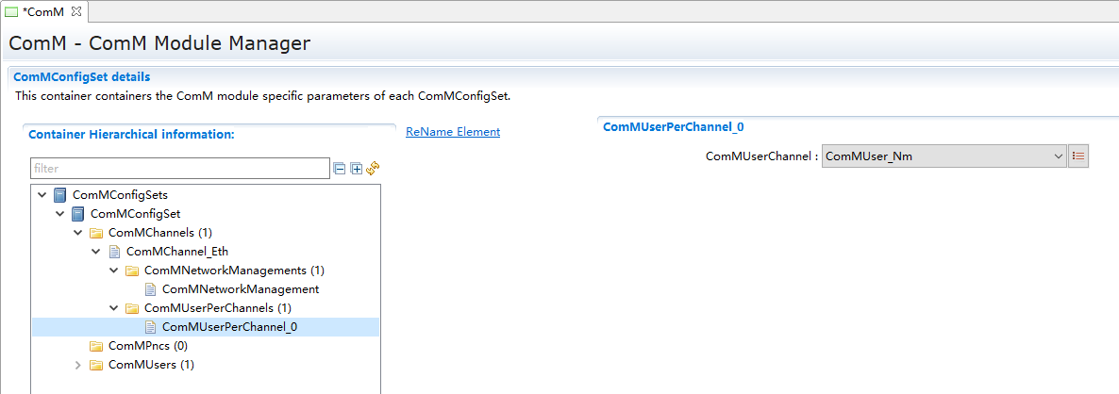The height and width of the screenshot is (394, 1119).
Task: Click the ComMUsers folder icon
Action: [x=96, y=365]
